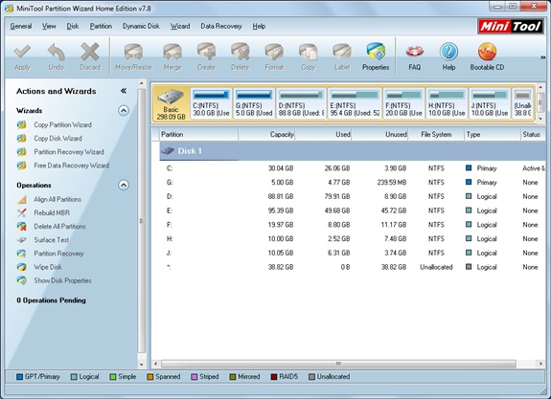
Task: Open the View menu
Action: 49,26
